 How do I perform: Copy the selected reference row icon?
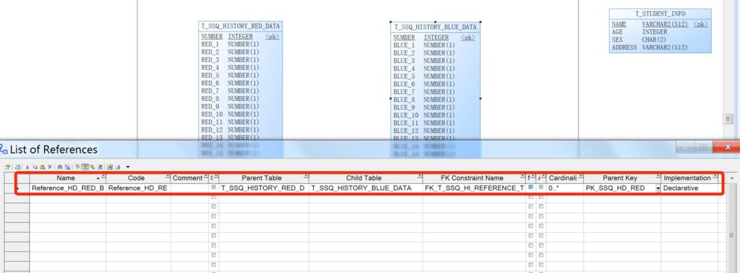point(35,167)
